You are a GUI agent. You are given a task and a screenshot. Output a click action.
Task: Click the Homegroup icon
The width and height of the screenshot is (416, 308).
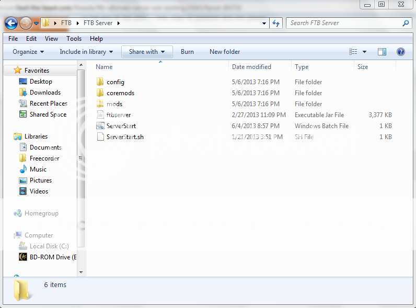pos(18,213)
